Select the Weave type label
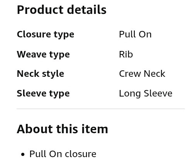 (43, 54)
